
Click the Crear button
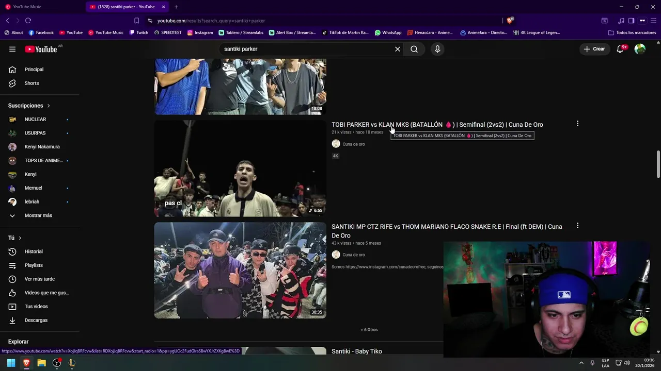[x=594, y=49]
